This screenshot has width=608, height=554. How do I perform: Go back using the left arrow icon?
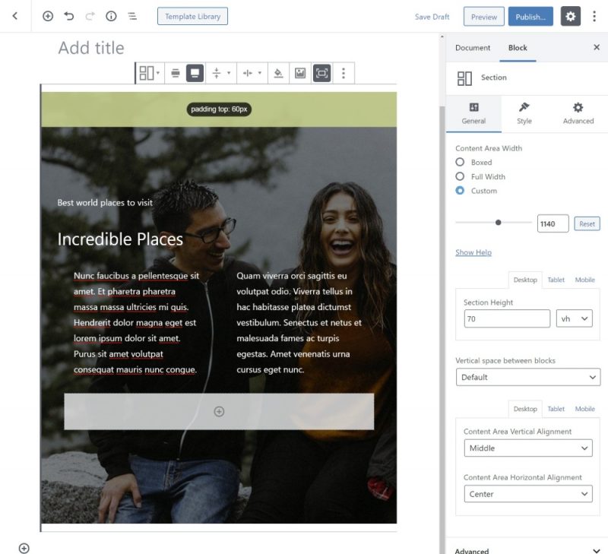[14, 16]
